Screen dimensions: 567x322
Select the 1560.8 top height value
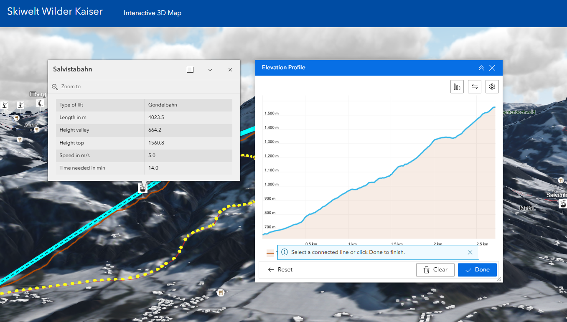coord(156,143)
